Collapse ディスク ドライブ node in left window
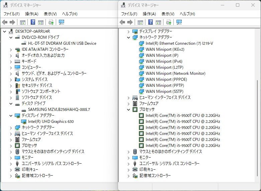Screen dimensions: 261x191 click(x=11, y=104)
